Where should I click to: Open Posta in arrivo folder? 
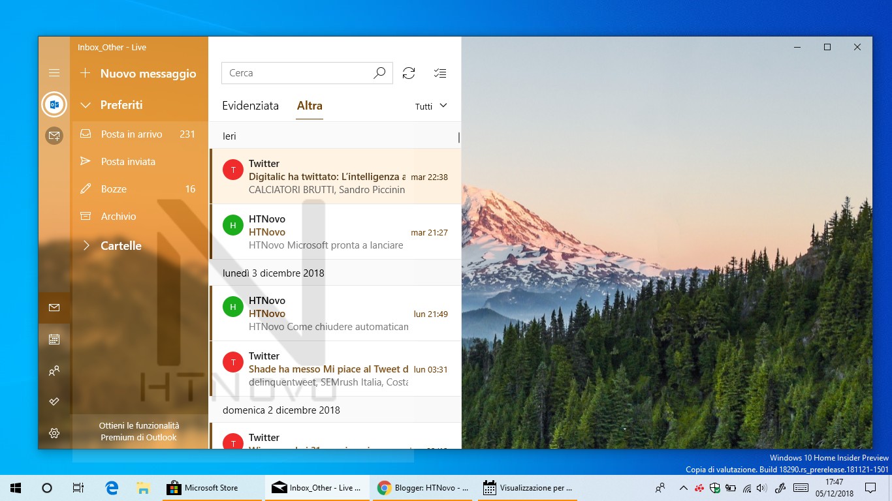(139, 134)
